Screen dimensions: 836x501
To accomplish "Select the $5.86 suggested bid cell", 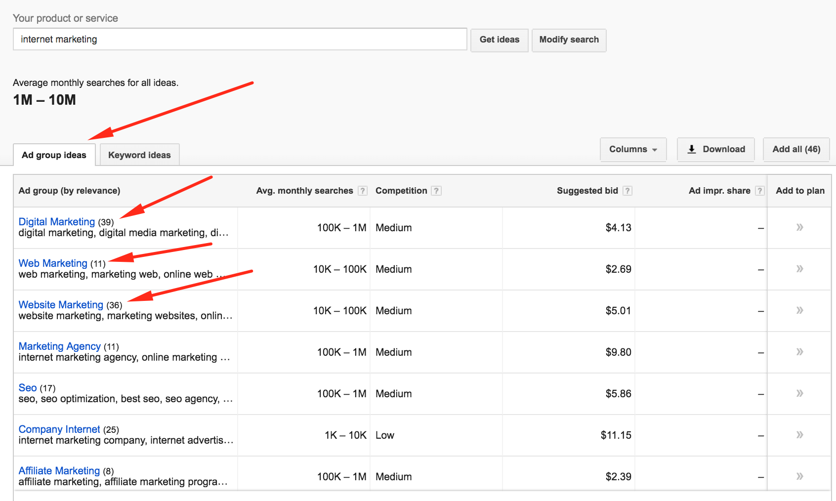I will (569, 394).
